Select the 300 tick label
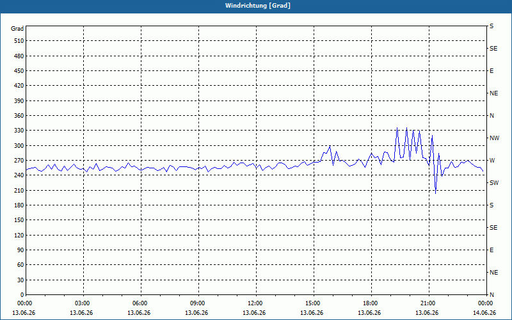Viewport: 512px width, 320px height. (19, 146)
